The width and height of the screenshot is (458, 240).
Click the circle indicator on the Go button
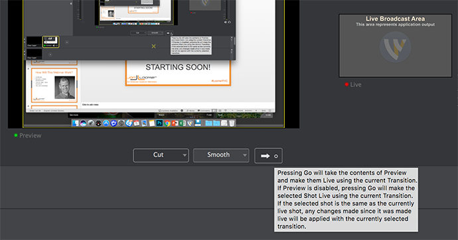pyautogui.click(x=275, y=156)
